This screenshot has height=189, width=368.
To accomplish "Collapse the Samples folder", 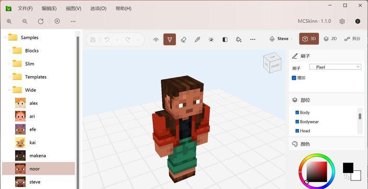I will tap(5, 37).
